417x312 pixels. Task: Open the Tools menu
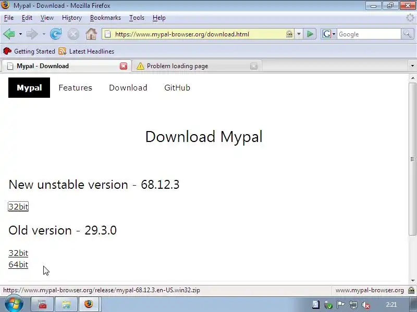coord(137,18)
